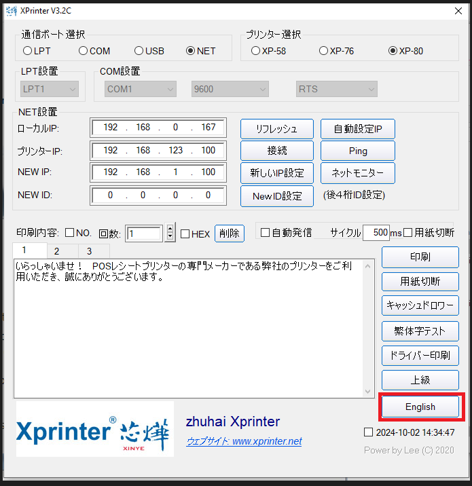Open the 上級 advanced button
The height and width of the screenshot is (486, 472).
point(420,380)
